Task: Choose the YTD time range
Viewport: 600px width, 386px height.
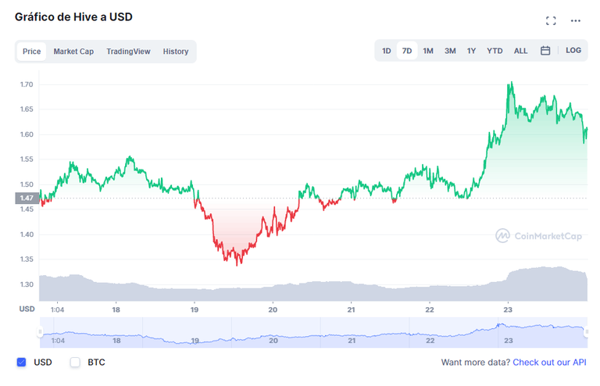Action: click(495, 51)
